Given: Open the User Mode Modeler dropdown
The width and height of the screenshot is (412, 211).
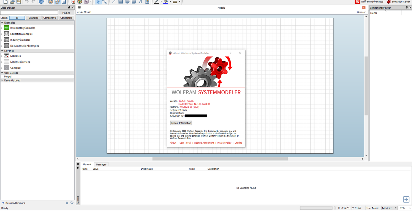Looking at the screenshot, I should [389, 208].
